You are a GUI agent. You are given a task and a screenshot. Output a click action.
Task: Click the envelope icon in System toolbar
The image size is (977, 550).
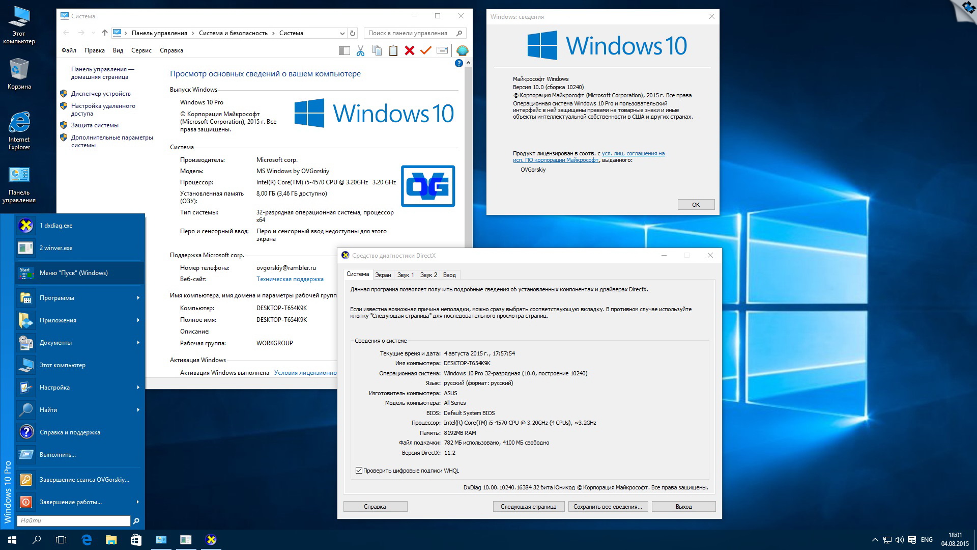coord(442,50)
